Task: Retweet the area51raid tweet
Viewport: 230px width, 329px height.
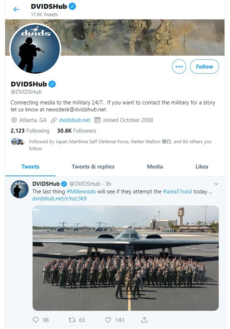Action: pyautogui.click(x=72, y=320)
